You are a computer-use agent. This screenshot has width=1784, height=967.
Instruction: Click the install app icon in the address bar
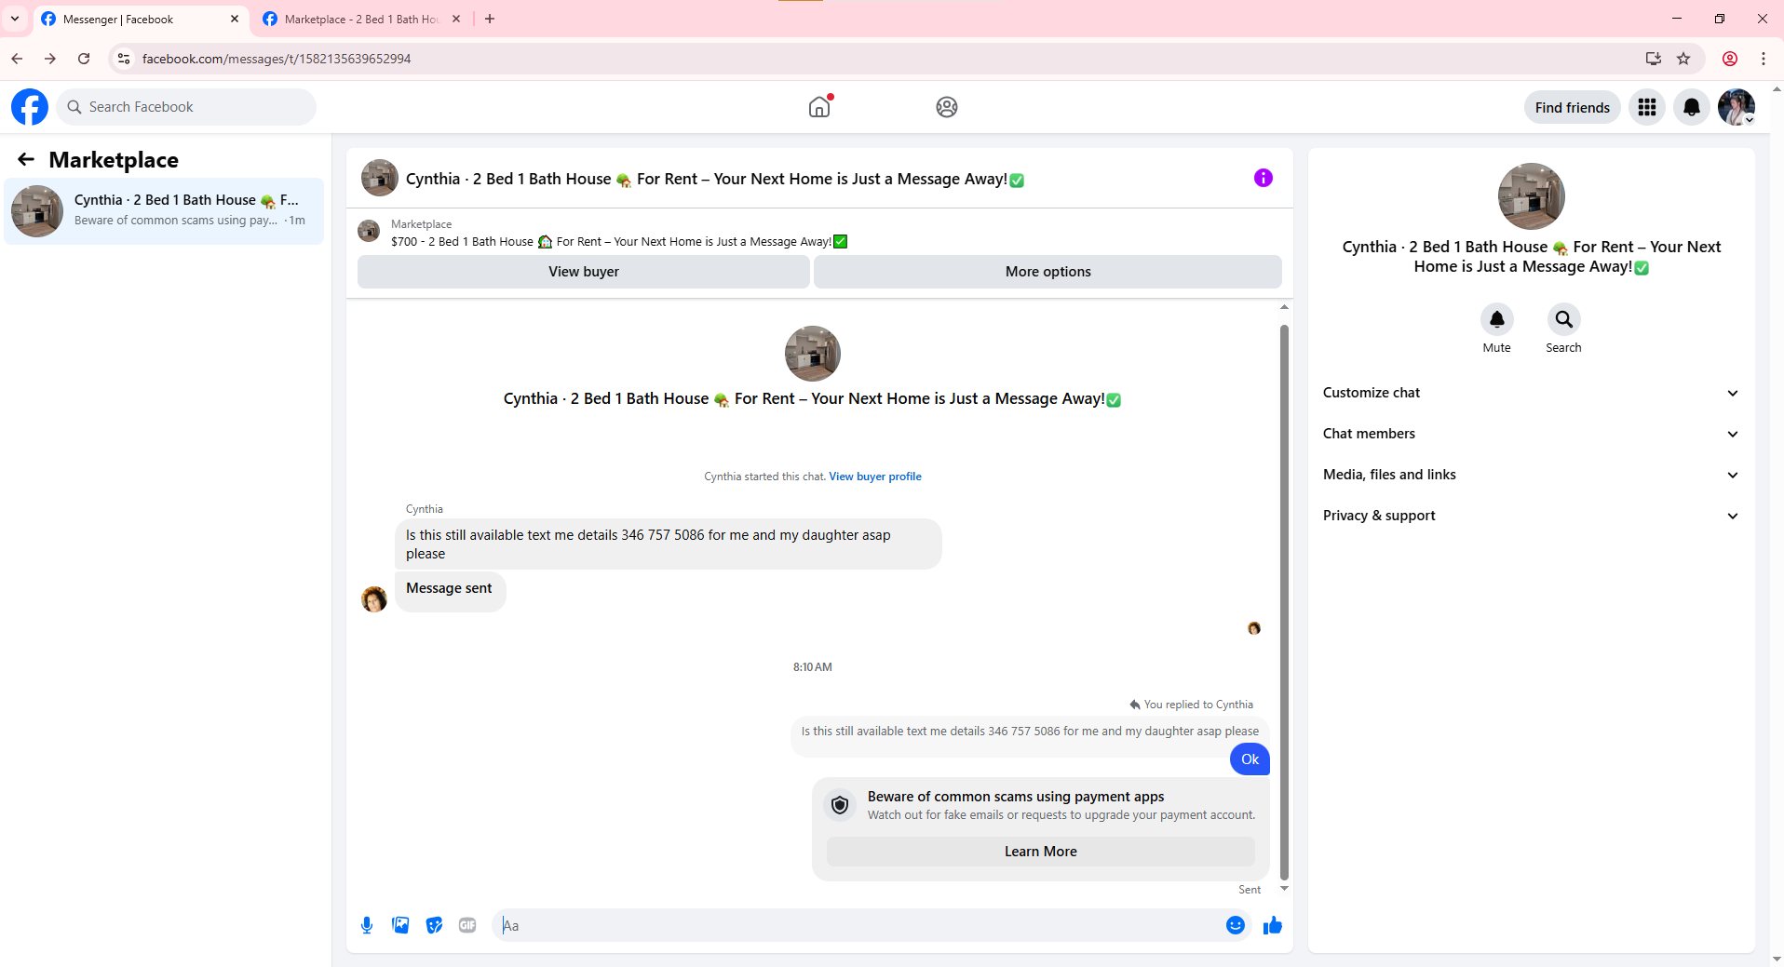(x=1654, y=59)
